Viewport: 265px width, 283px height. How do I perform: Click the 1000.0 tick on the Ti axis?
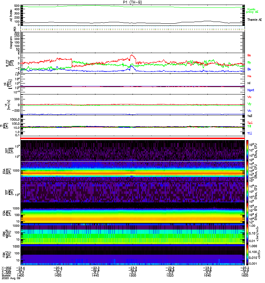pyautogui.click(x=15, y=120)
